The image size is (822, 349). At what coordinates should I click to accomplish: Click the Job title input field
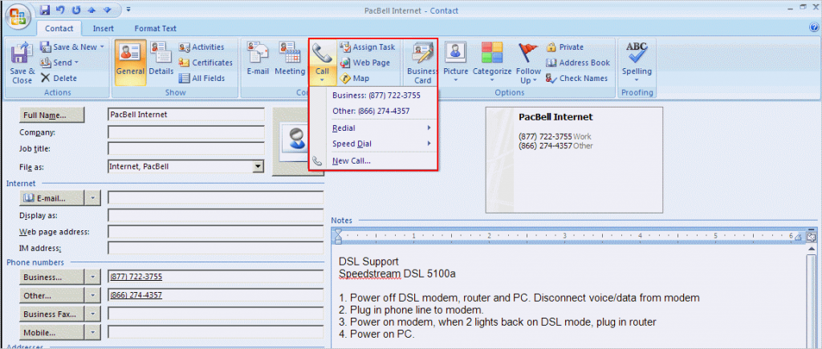tap(185, 148)
